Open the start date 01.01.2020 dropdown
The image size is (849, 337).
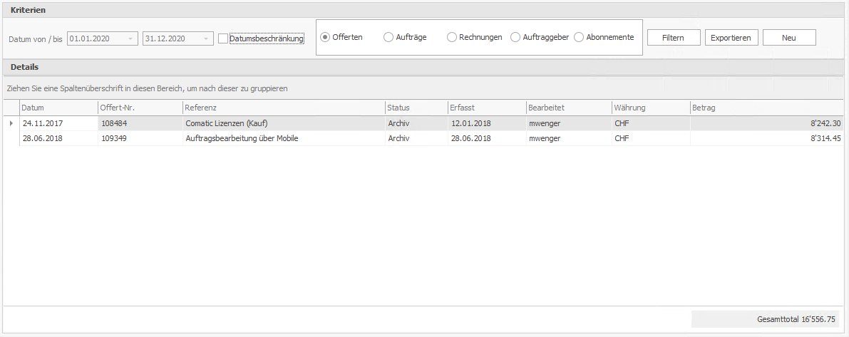pos(130,38)
